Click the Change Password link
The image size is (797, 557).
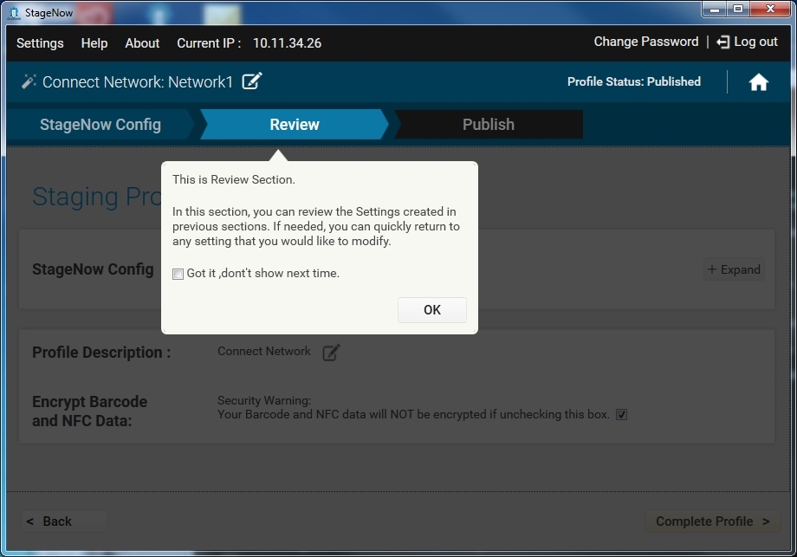(x=645, y=42)
